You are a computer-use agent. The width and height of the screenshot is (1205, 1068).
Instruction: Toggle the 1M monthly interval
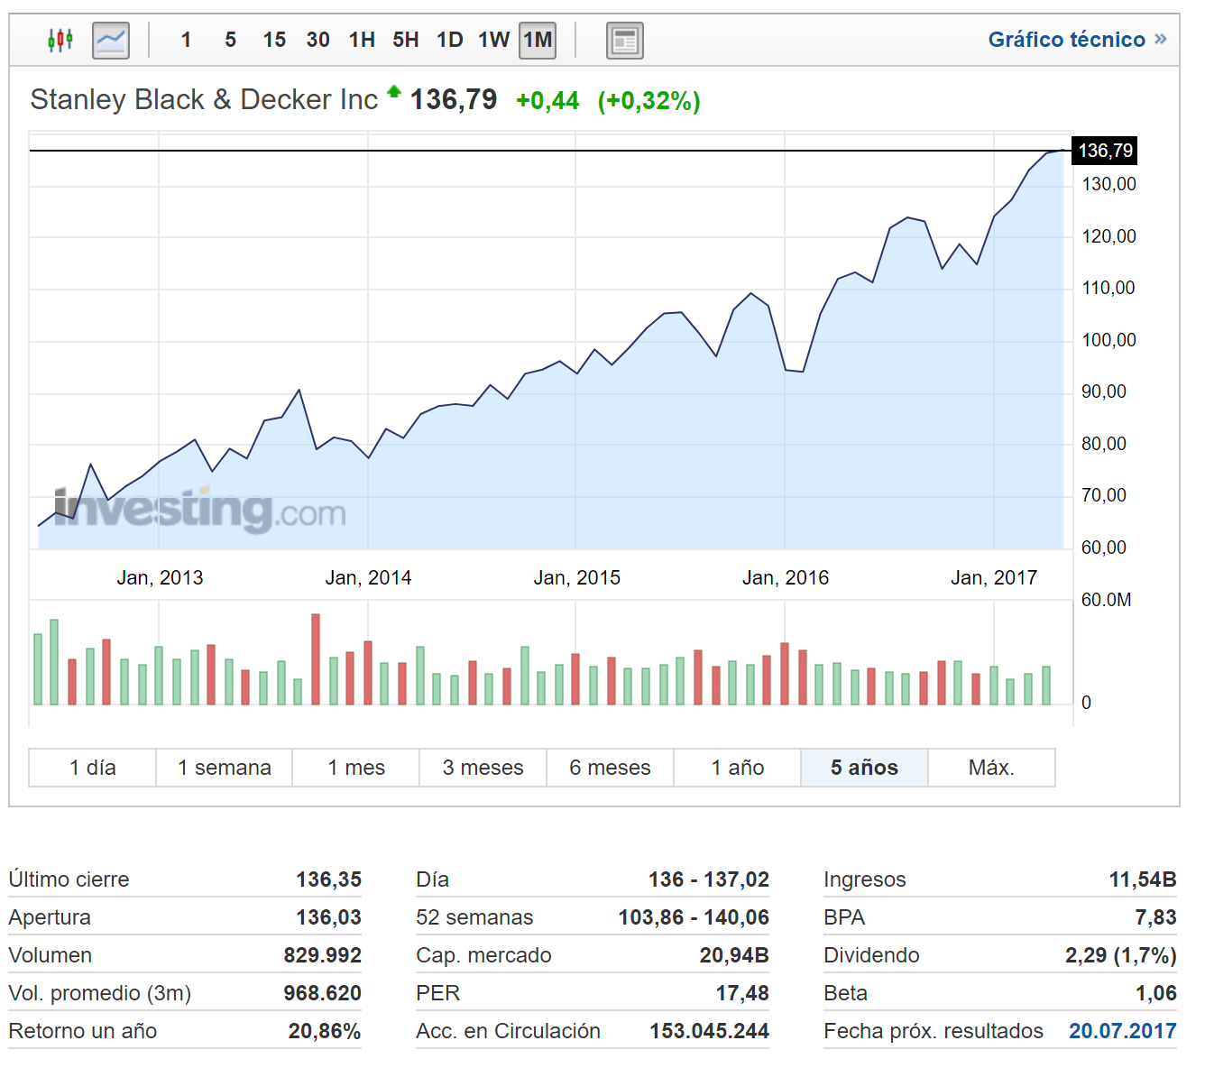pyautogui.click(x=538, y=41)
